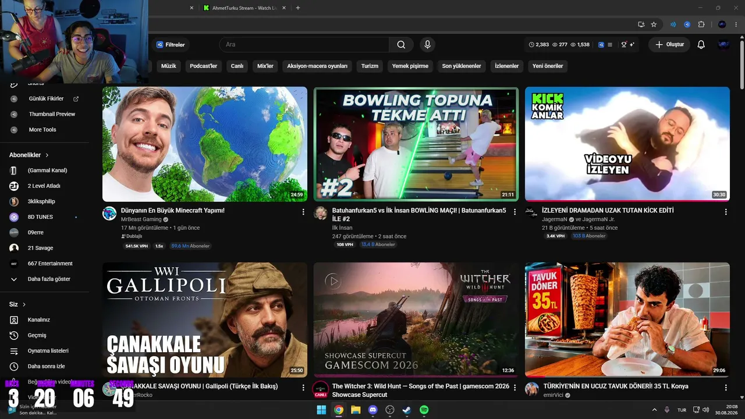
Task: Click the search magnifier button
Action: 401,45
